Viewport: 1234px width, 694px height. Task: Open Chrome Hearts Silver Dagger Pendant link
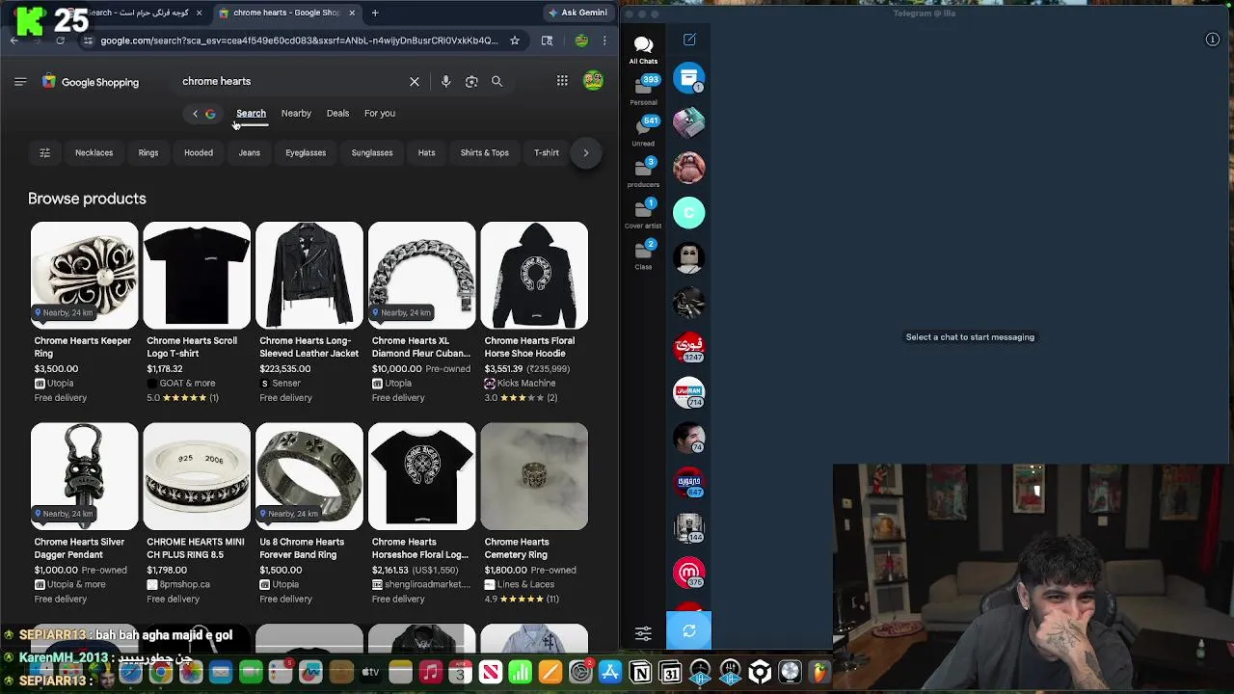(79, 548)
